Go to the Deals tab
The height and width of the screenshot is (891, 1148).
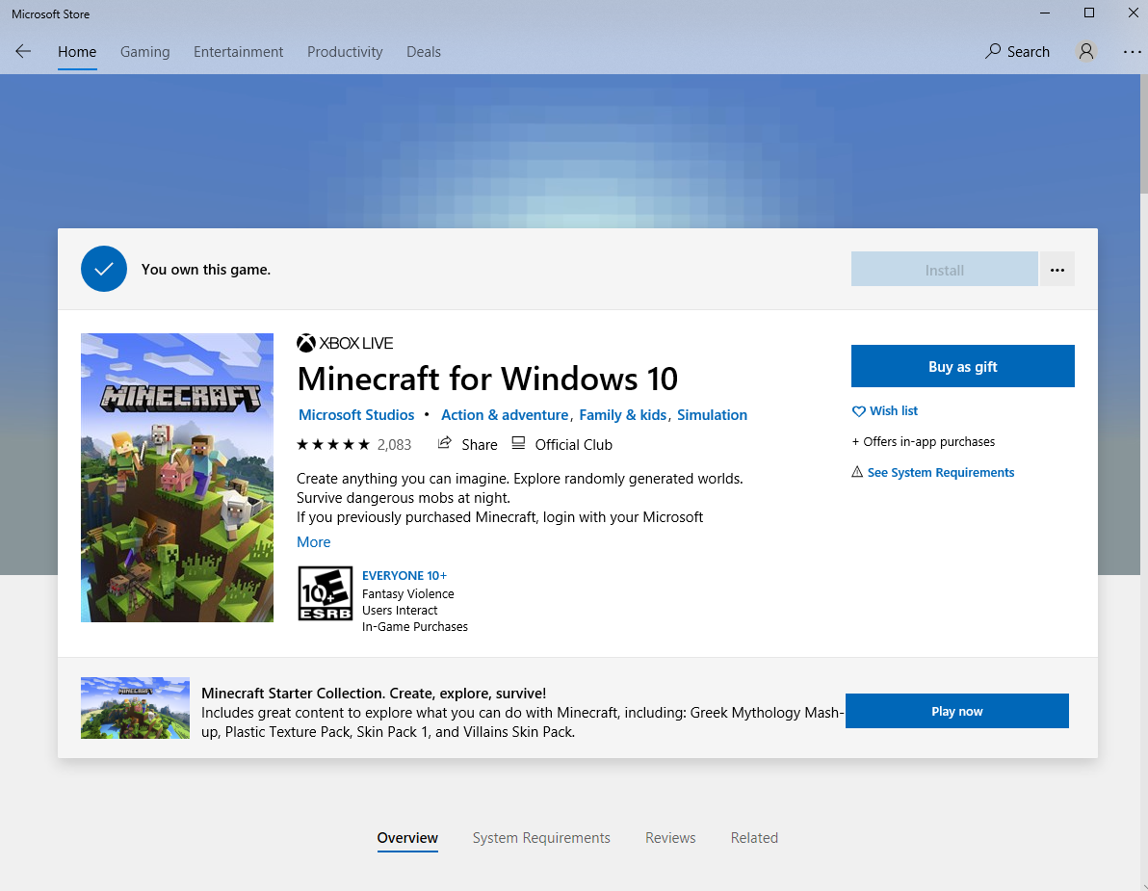pos(423,52)
